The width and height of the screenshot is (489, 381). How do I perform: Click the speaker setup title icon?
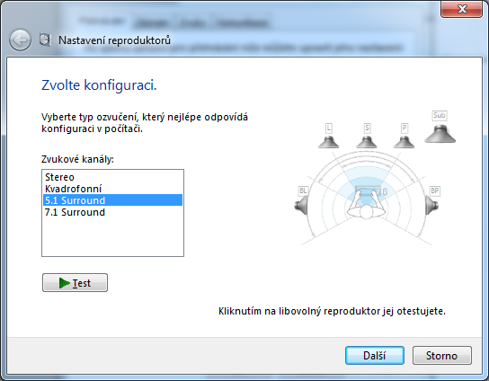pyautogui.click(x=45, y=40)
